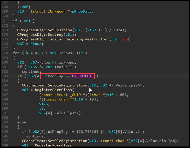Click the highlighted constant 0x6902001E
Viewport: 190px width, 148px height.
click(83, 76)
